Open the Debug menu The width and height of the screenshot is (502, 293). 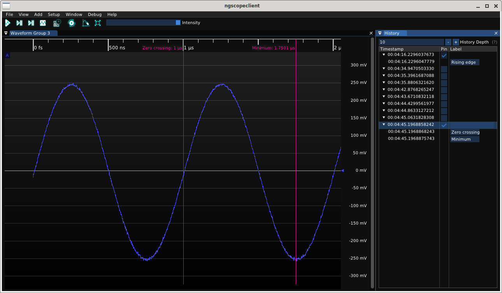coord(95,14)
